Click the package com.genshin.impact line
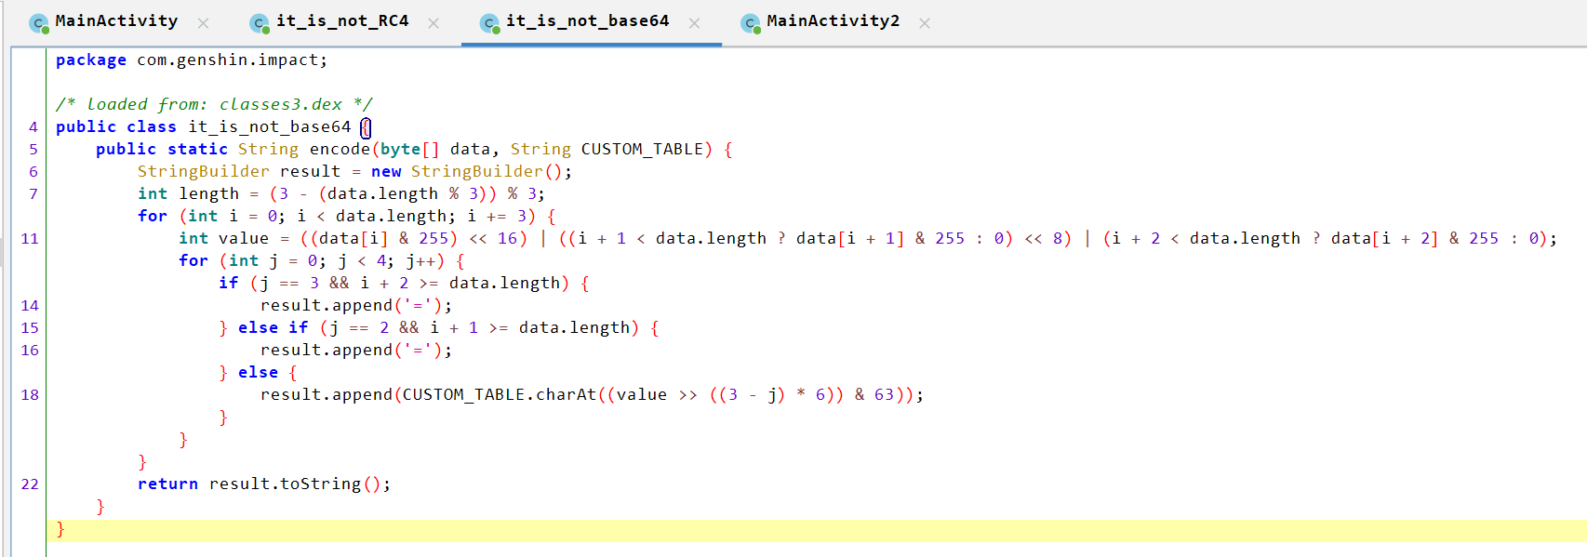Screen dimensions: 1587x557 [191, 60]
